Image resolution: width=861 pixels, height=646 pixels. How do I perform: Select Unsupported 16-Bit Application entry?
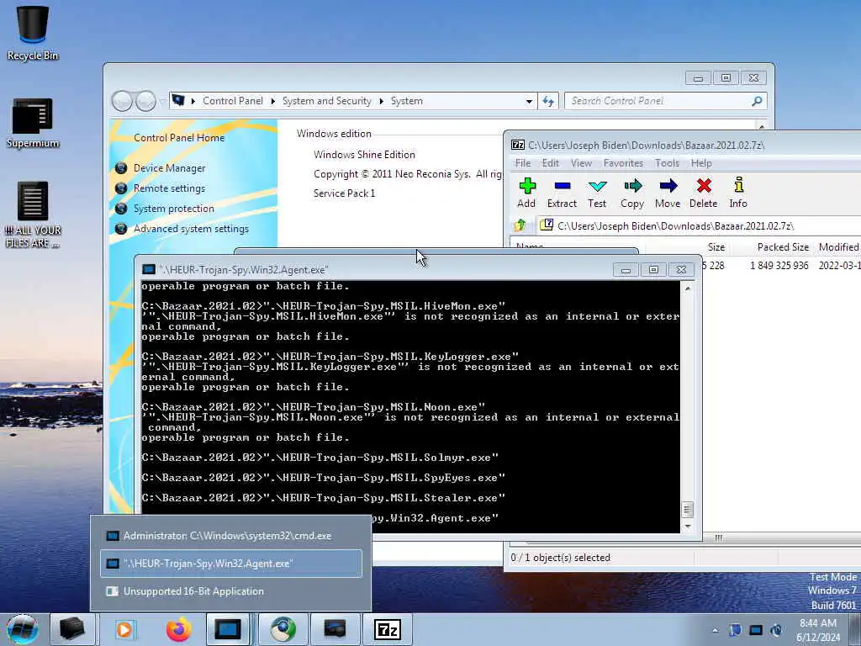[231, 591]
